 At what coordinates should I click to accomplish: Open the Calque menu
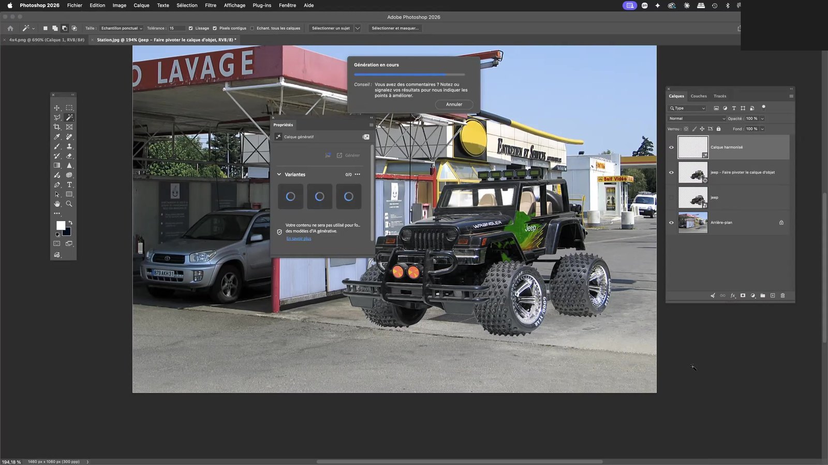(x=141, y=5)
